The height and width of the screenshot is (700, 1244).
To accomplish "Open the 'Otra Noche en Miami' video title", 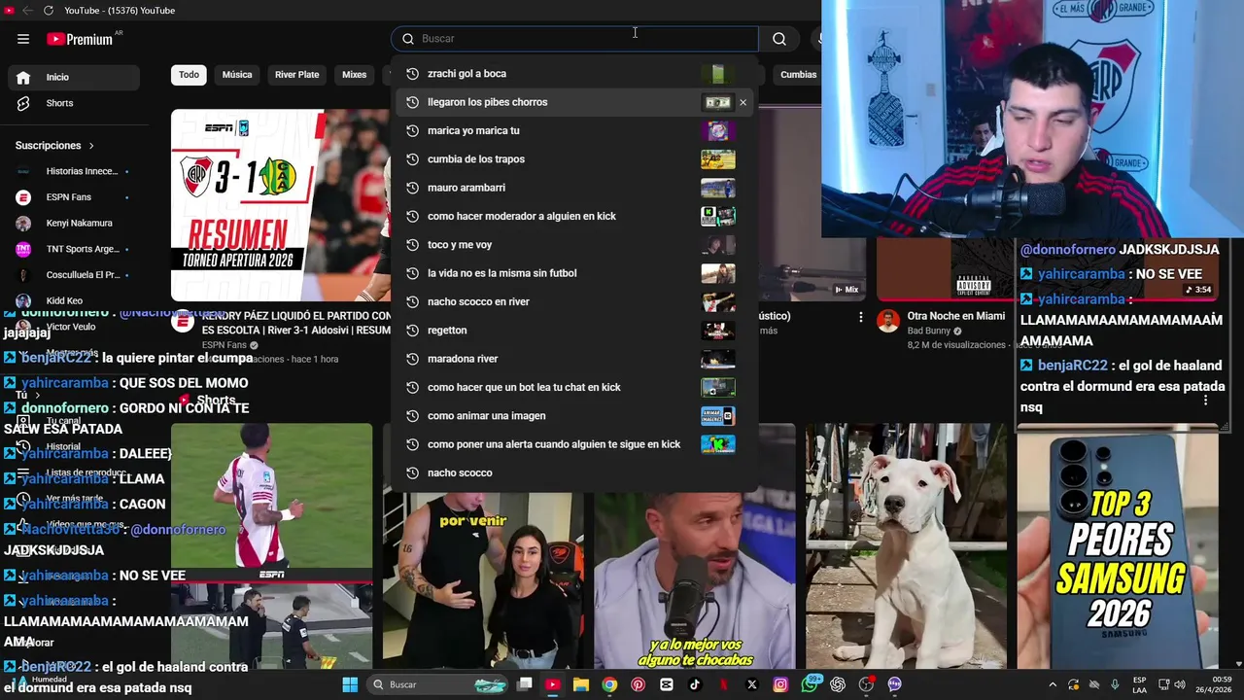I will 955,316.
